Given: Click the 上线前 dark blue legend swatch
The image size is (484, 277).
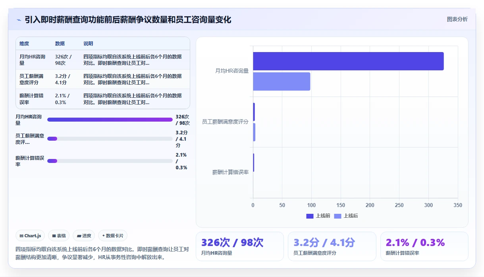Looking at the screenshot, I should [x=310, y=216].
